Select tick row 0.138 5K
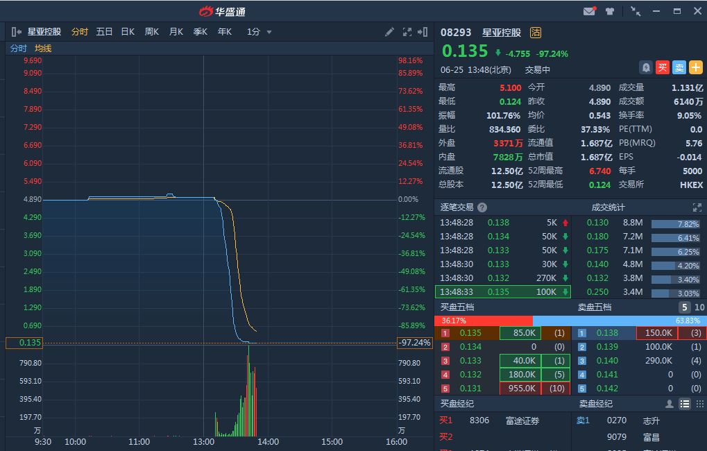The width and height of the screenshot is (707, 451). 503,222
